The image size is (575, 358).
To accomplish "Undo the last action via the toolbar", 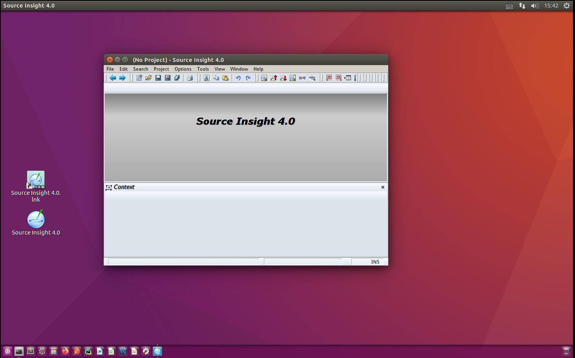I will 238,78.
